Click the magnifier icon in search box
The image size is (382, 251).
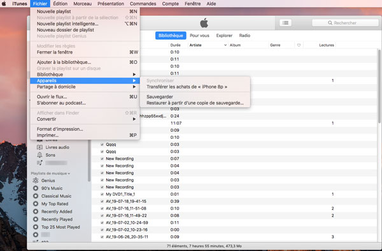(330, 23)
